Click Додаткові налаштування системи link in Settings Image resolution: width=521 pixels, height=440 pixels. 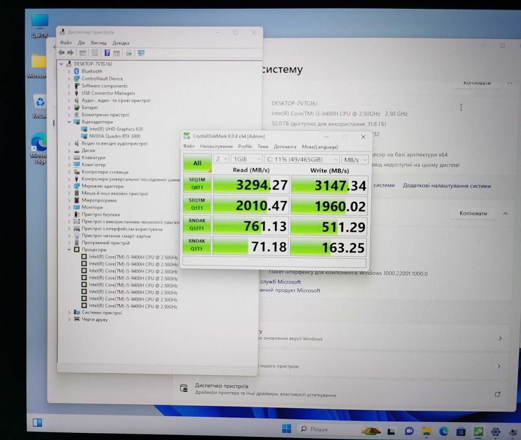click(447, 186)
